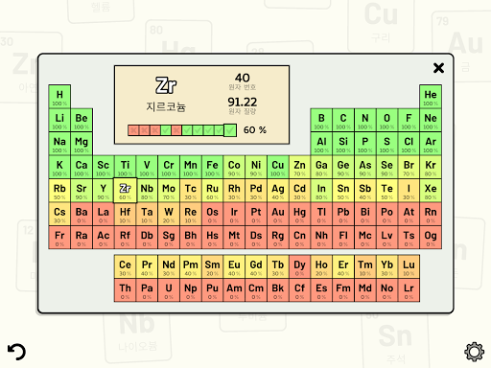
Task: Select the Hydrogen (H) element tile
Action: click(x=59, y=97)
